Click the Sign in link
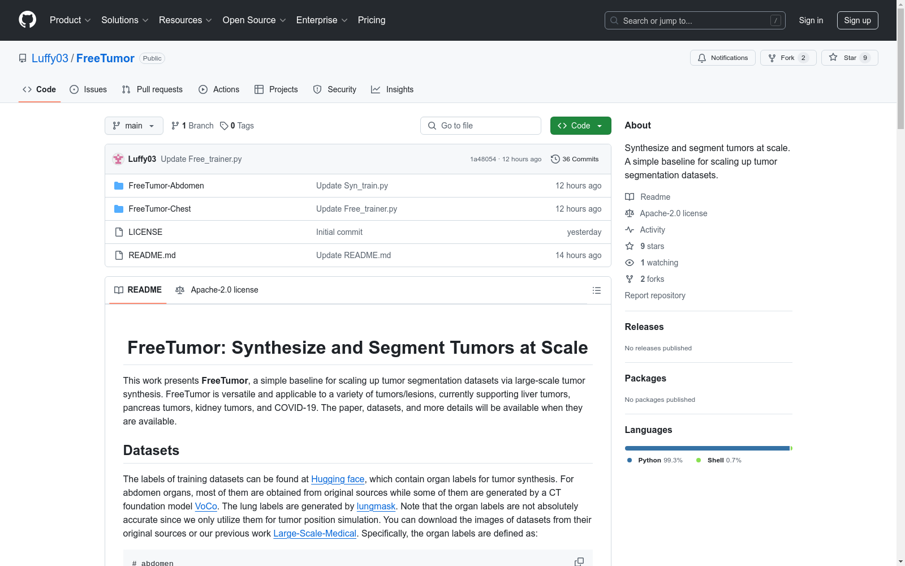This screenshot has width=905, height=566. click(811, 20)
